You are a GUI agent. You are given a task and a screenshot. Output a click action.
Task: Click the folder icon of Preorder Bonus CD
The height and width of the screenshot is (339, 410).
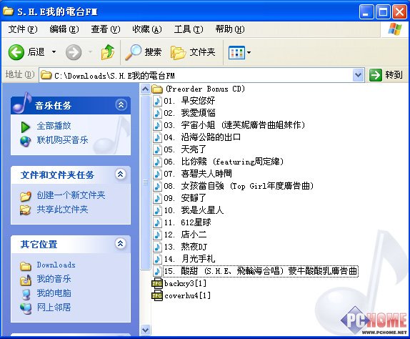157,89
